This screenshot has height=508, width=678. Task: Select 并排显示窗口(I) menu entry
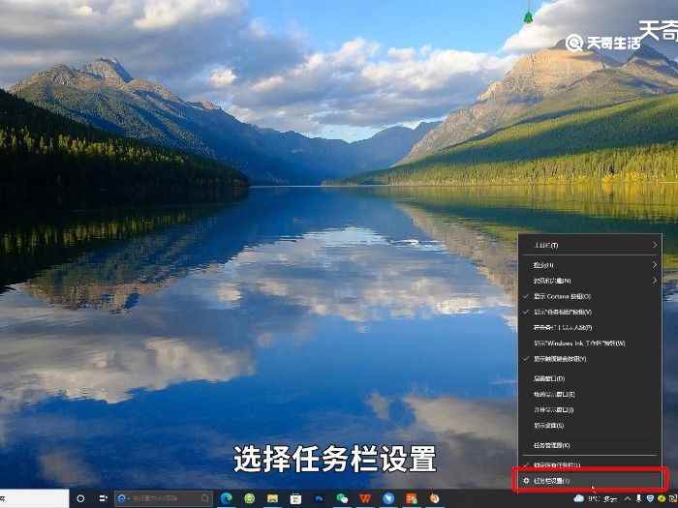click(590, 409)
